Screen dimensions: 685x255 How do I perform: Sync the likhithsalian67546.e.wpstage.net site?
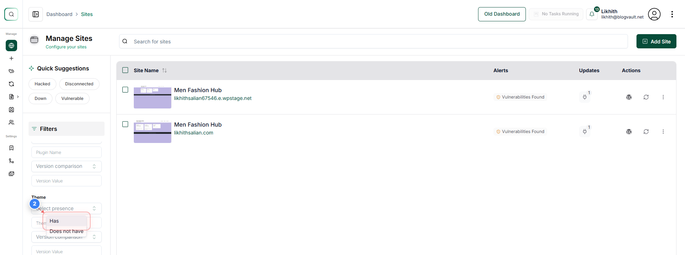point(646,97)
